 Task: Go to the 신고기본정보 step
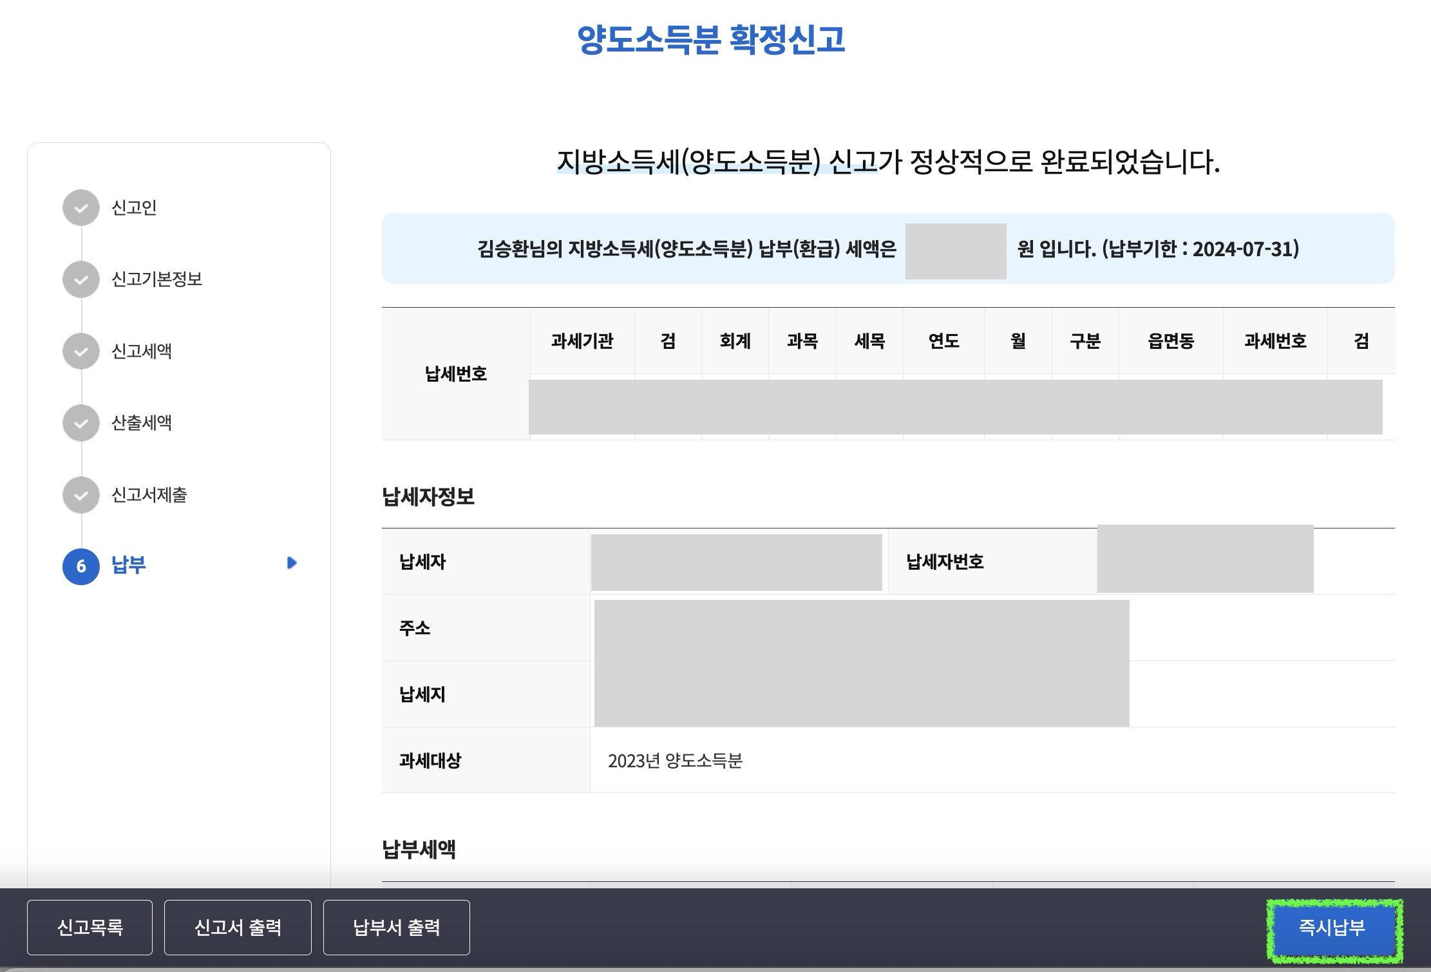(x=156, y=279)
